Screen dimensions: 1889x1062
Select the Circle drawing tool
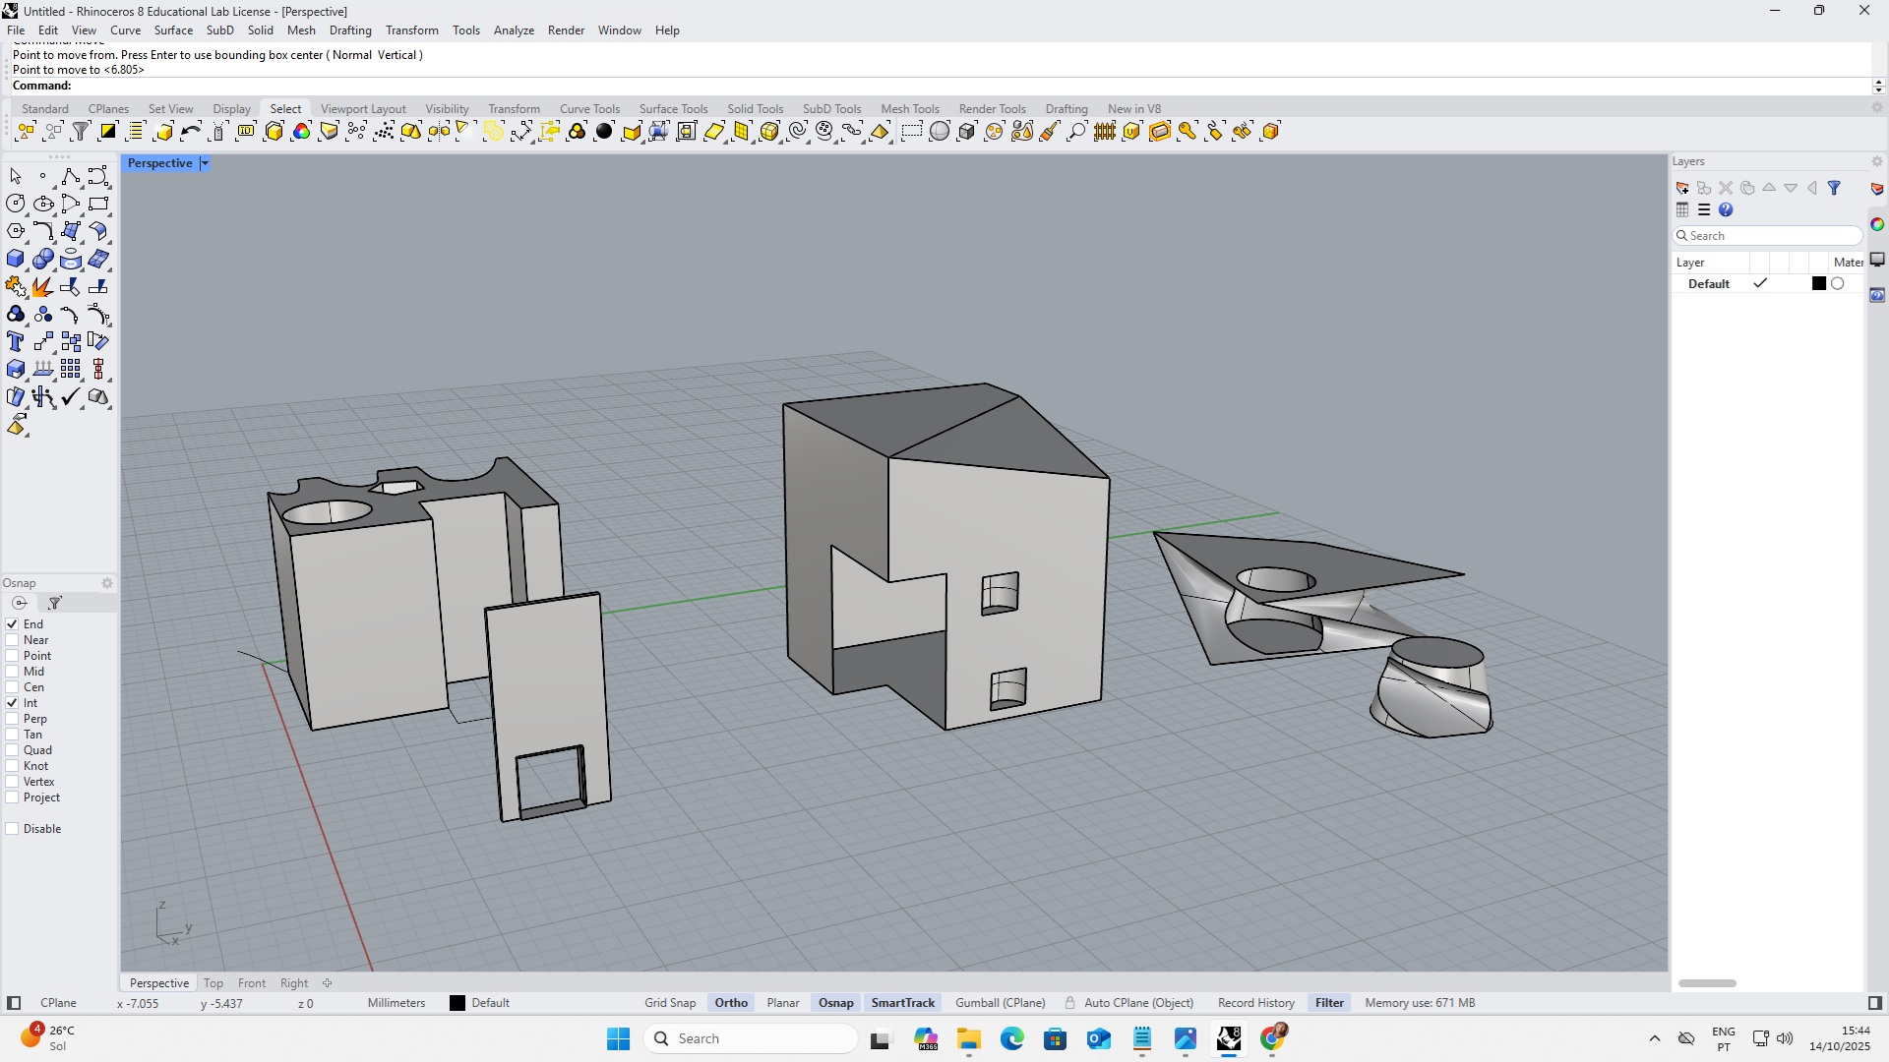15,205
